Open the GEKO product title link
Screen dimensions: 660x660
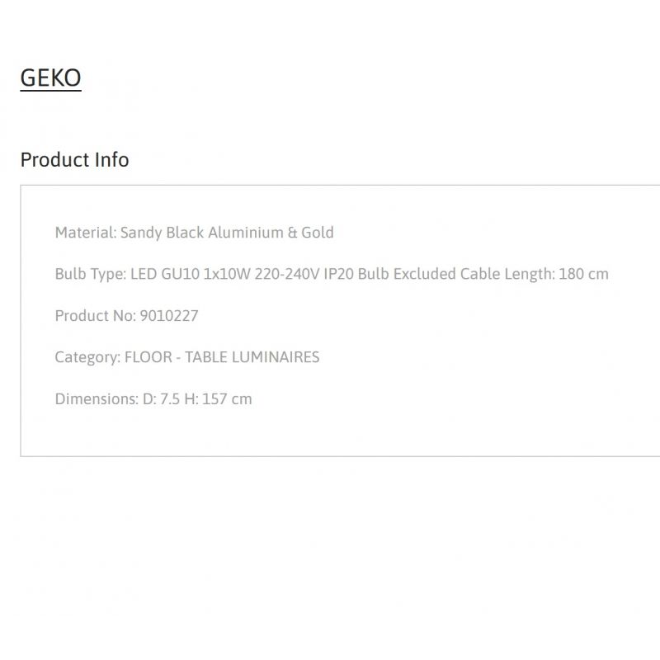(50, 78)
